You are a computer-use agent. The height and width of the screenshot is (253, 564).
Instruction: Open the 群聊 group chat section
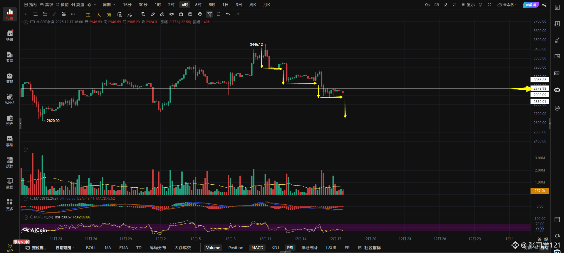tap(10, 141)
